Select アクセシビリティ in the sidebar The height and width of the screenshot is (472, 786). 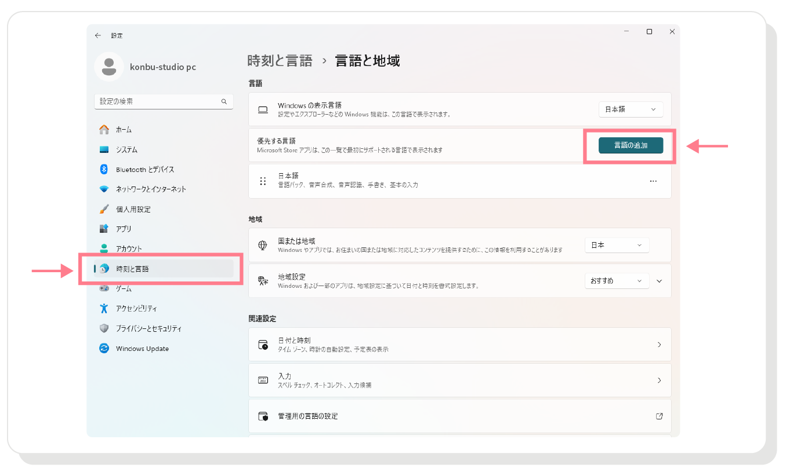136,309
